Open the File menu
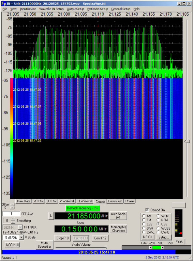The height and width of the screenshot is (261, 193). pos(5,9)
